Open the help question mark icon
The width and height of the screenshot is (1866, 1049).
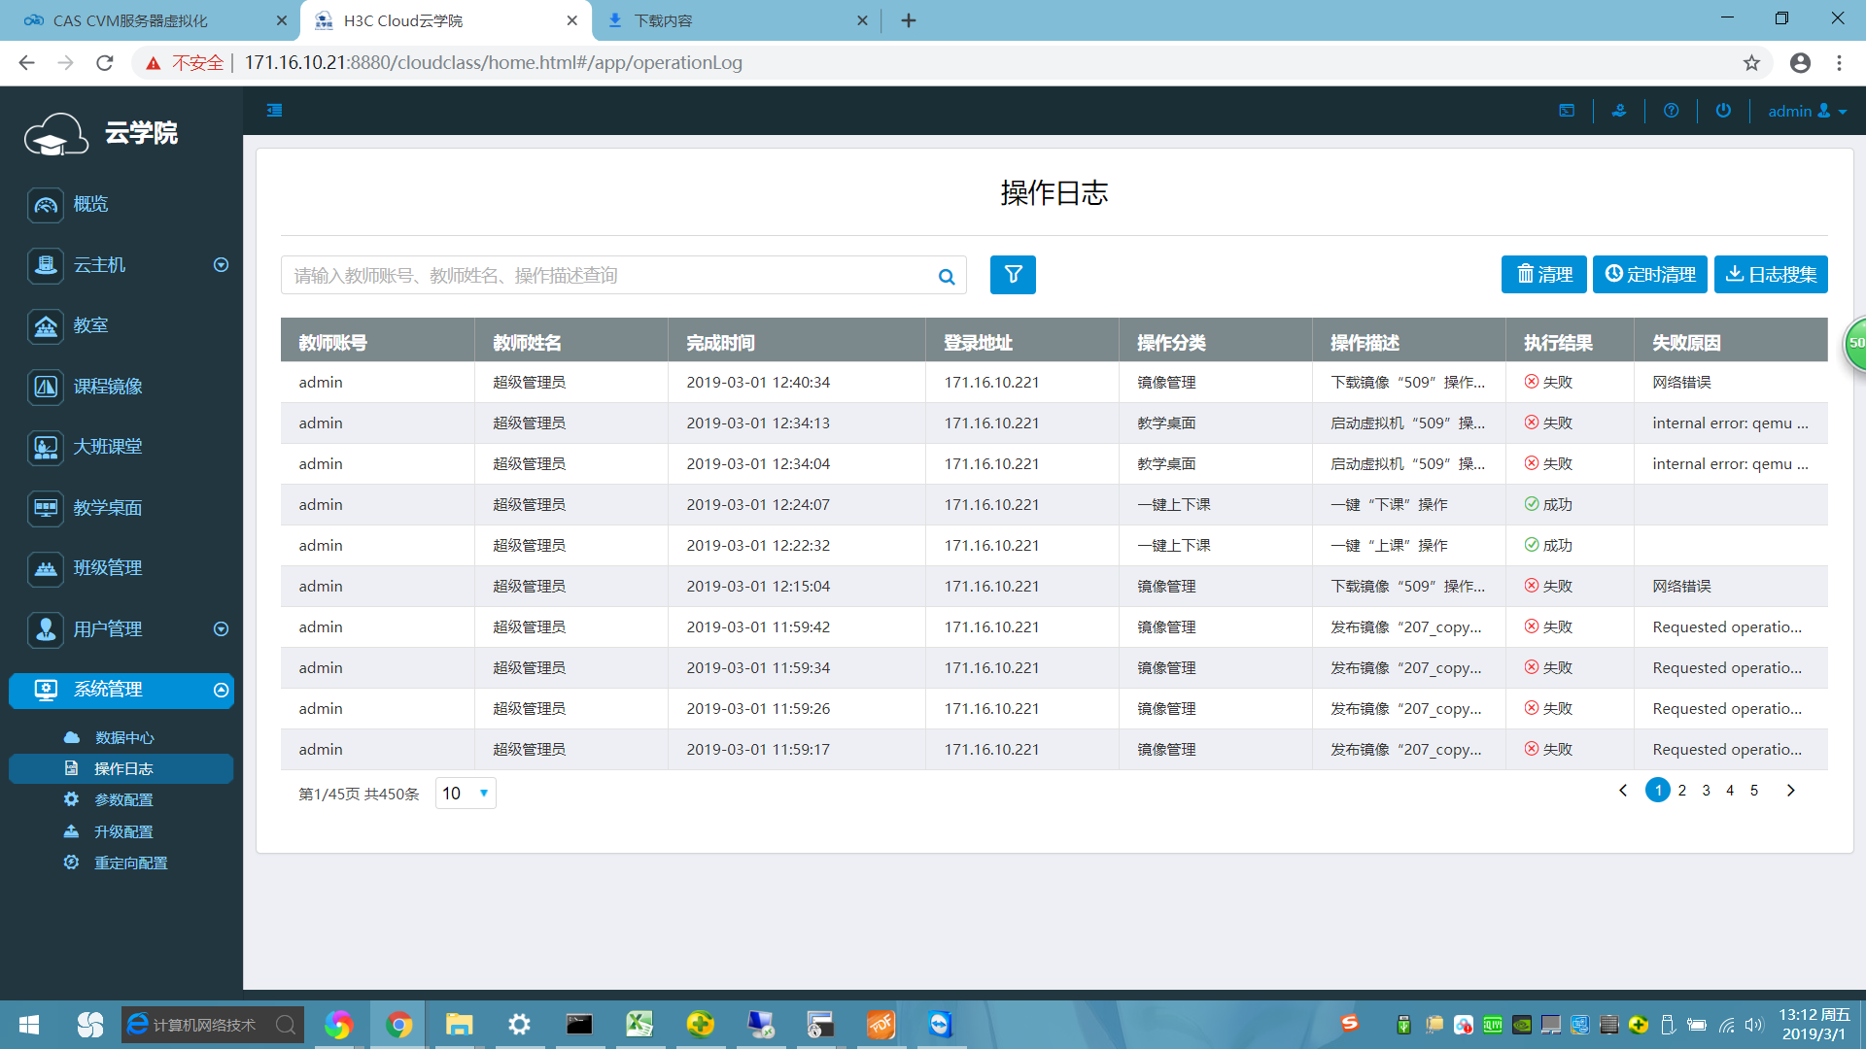tap(1671, 111)
